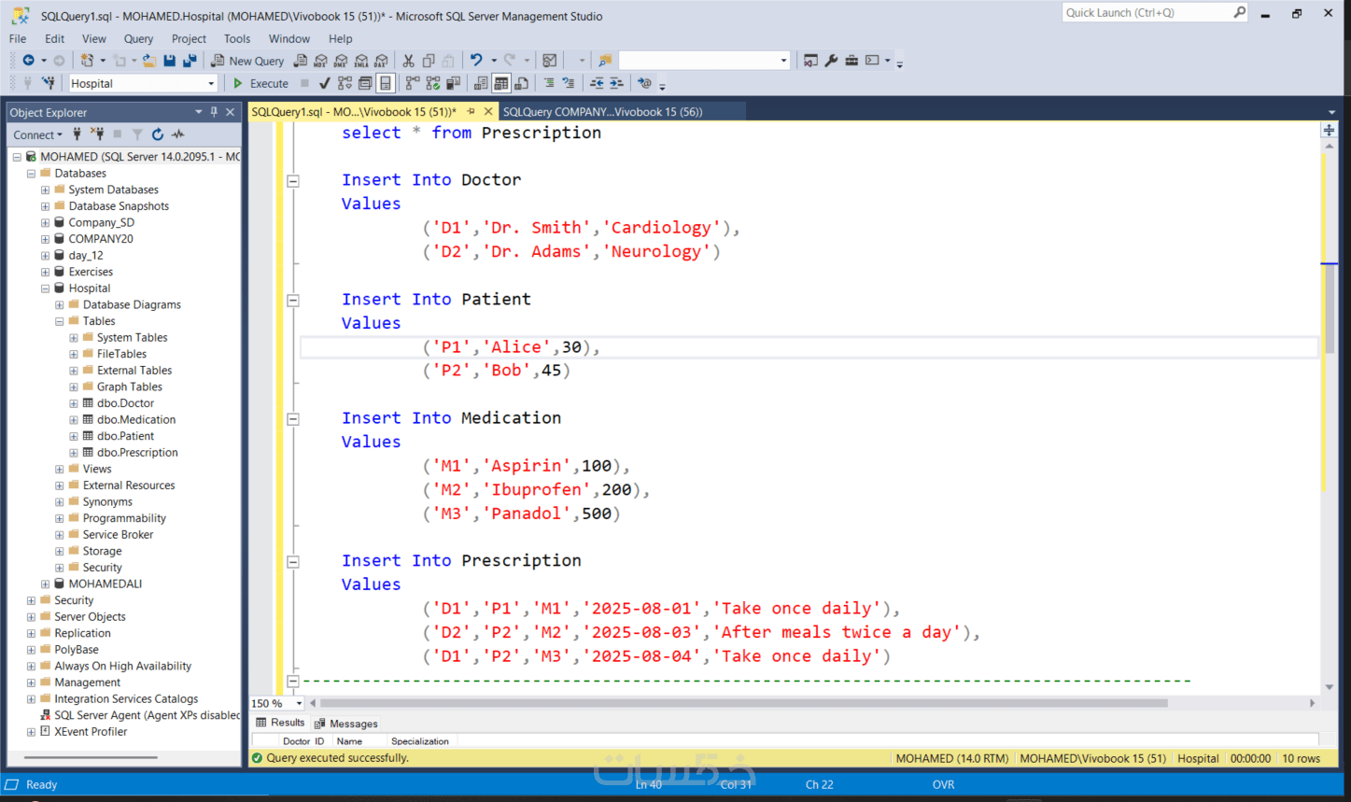Viewport: 1351px width, 802px height.
Task: Collapse the Insert Into Patient code block
Action: (x=293, y=301)
